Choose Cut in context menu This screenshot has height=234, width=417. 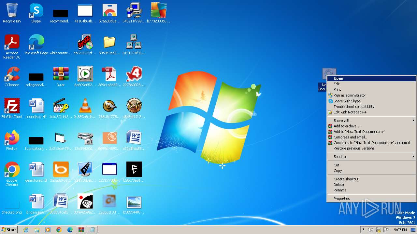click(371, 165)
